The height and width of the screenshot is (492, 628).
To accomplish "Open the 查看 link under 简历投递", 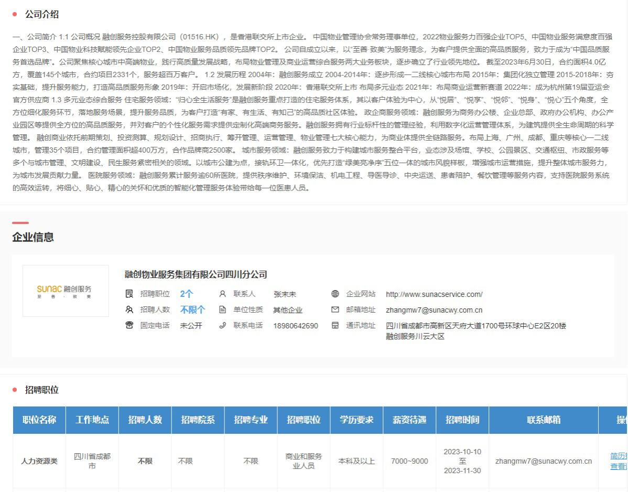I will 619,466.
